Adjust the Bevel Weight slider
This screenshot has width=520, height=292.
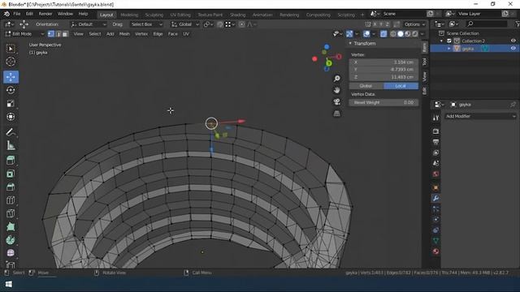tap(383, 103)
